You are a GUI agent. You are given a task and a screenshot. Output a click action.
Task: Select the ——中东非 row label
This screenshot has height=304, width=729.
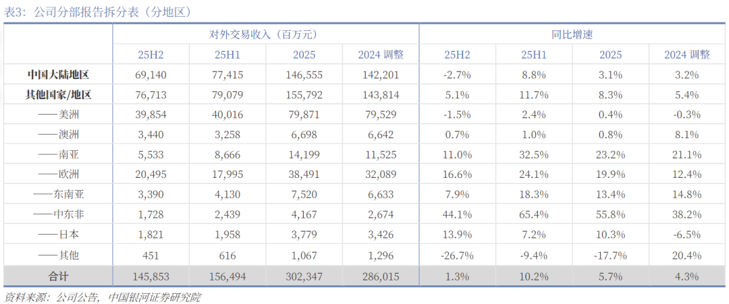[58, 215]
